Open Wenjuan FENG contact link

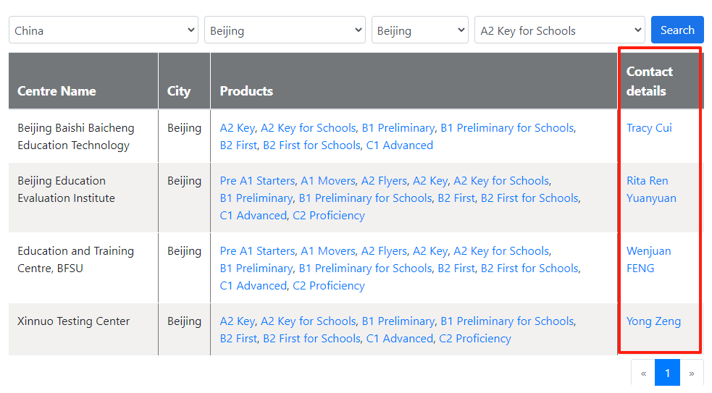(648, 260)
